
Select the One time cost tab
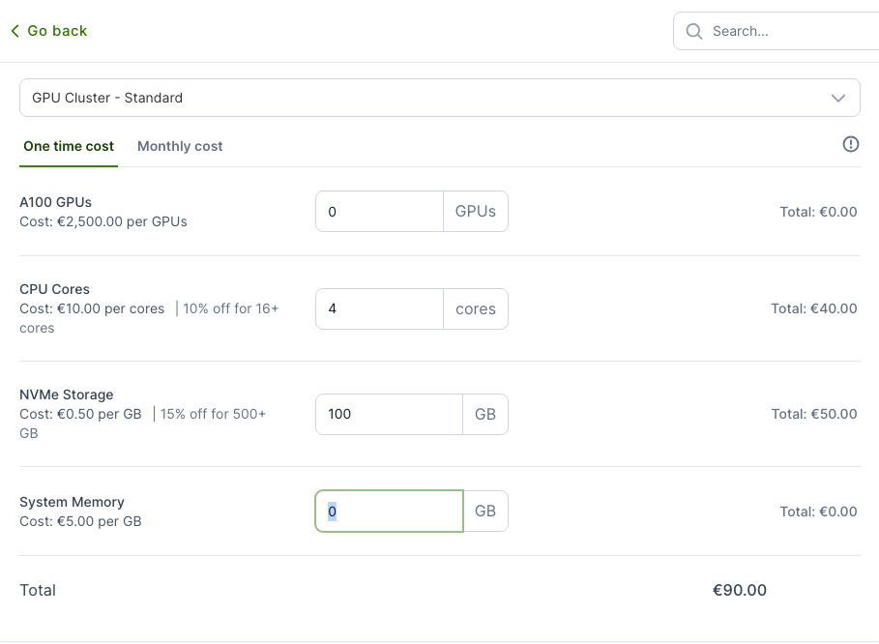click(x=69, y=146)
